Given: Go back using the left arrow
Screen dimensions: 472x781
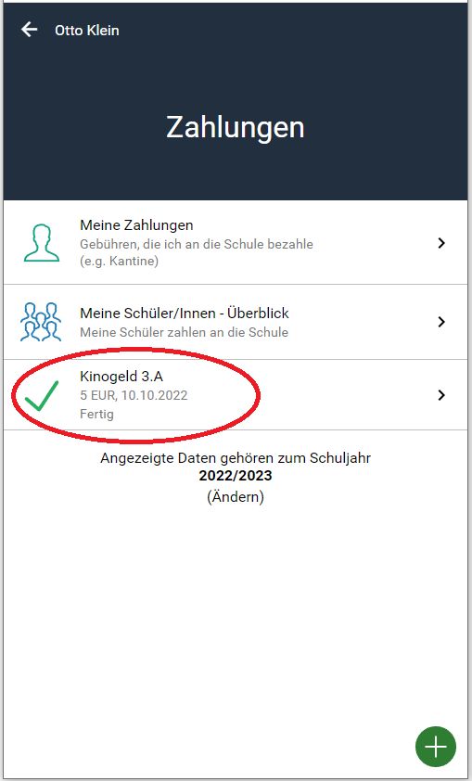Looking at the screenshot, I should [29, 30].
